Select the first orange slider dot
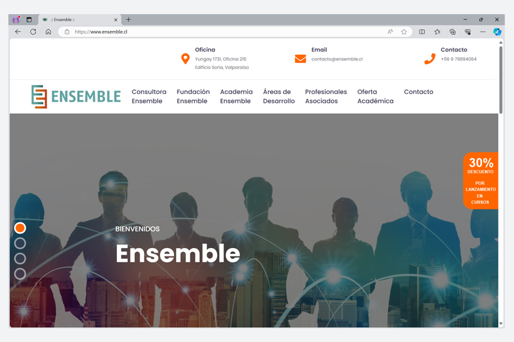 coord(20,228)
